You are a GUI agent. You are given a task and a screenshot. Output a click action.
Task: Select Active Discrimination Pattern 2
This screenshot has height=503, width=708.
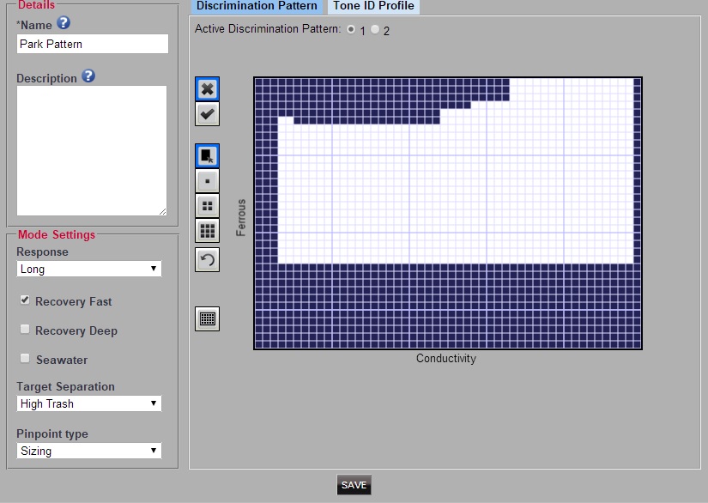375,29
